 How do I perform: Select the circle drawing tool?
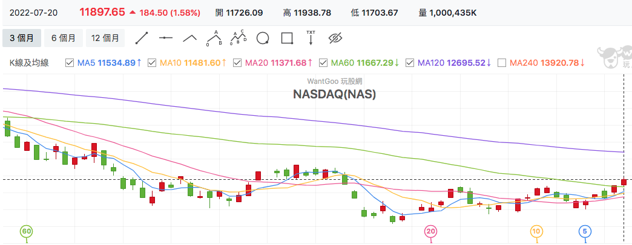click(x=263, y=38)
